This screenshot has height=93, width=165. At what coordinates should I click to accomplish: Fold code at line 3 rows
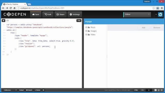tap(5, 33)
